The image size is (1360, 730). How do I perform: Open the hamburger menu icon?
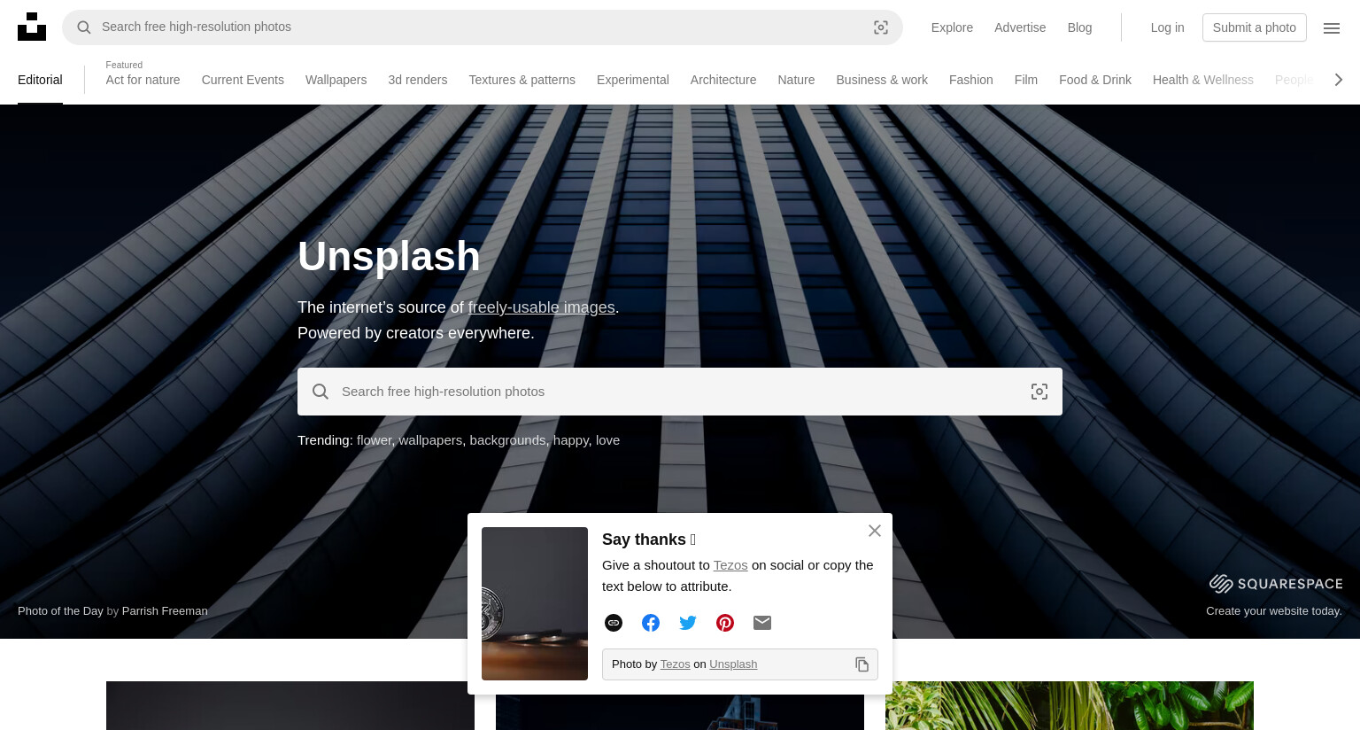point(1332,27)
